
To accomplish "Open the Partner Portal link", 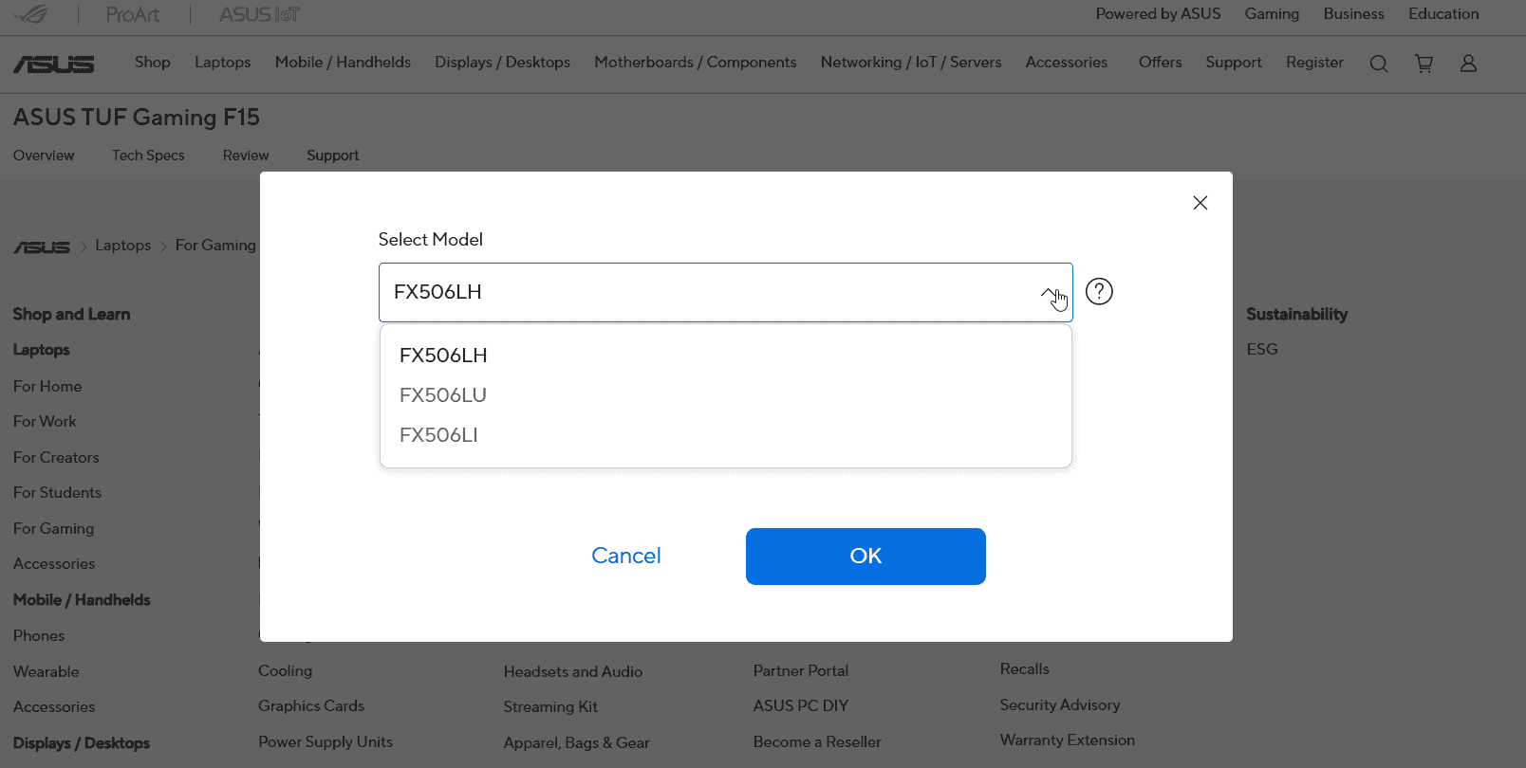I will click(x=801, y=671).
